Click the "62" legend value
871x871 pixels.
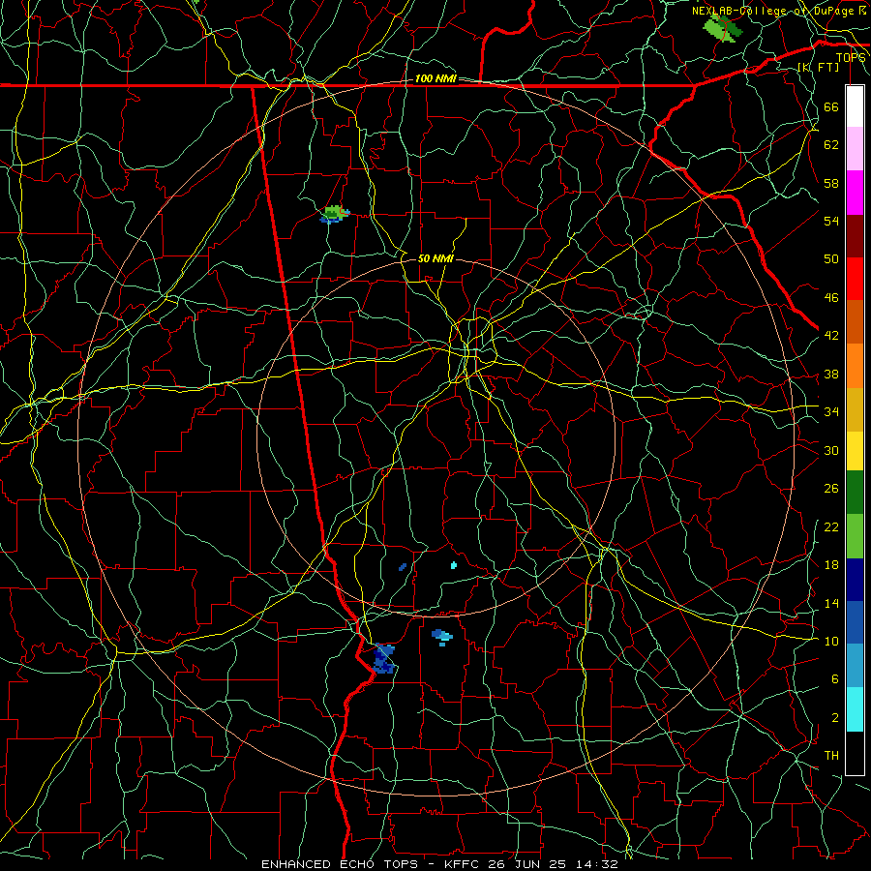[831, 145]
